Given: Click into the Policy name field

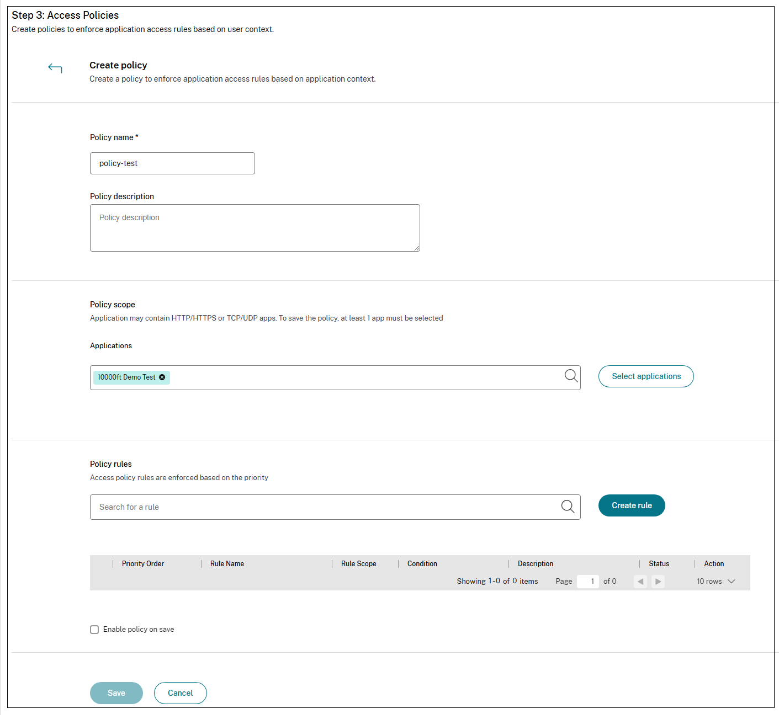Looking at the screenshot, I should click(x=172, y=163).
